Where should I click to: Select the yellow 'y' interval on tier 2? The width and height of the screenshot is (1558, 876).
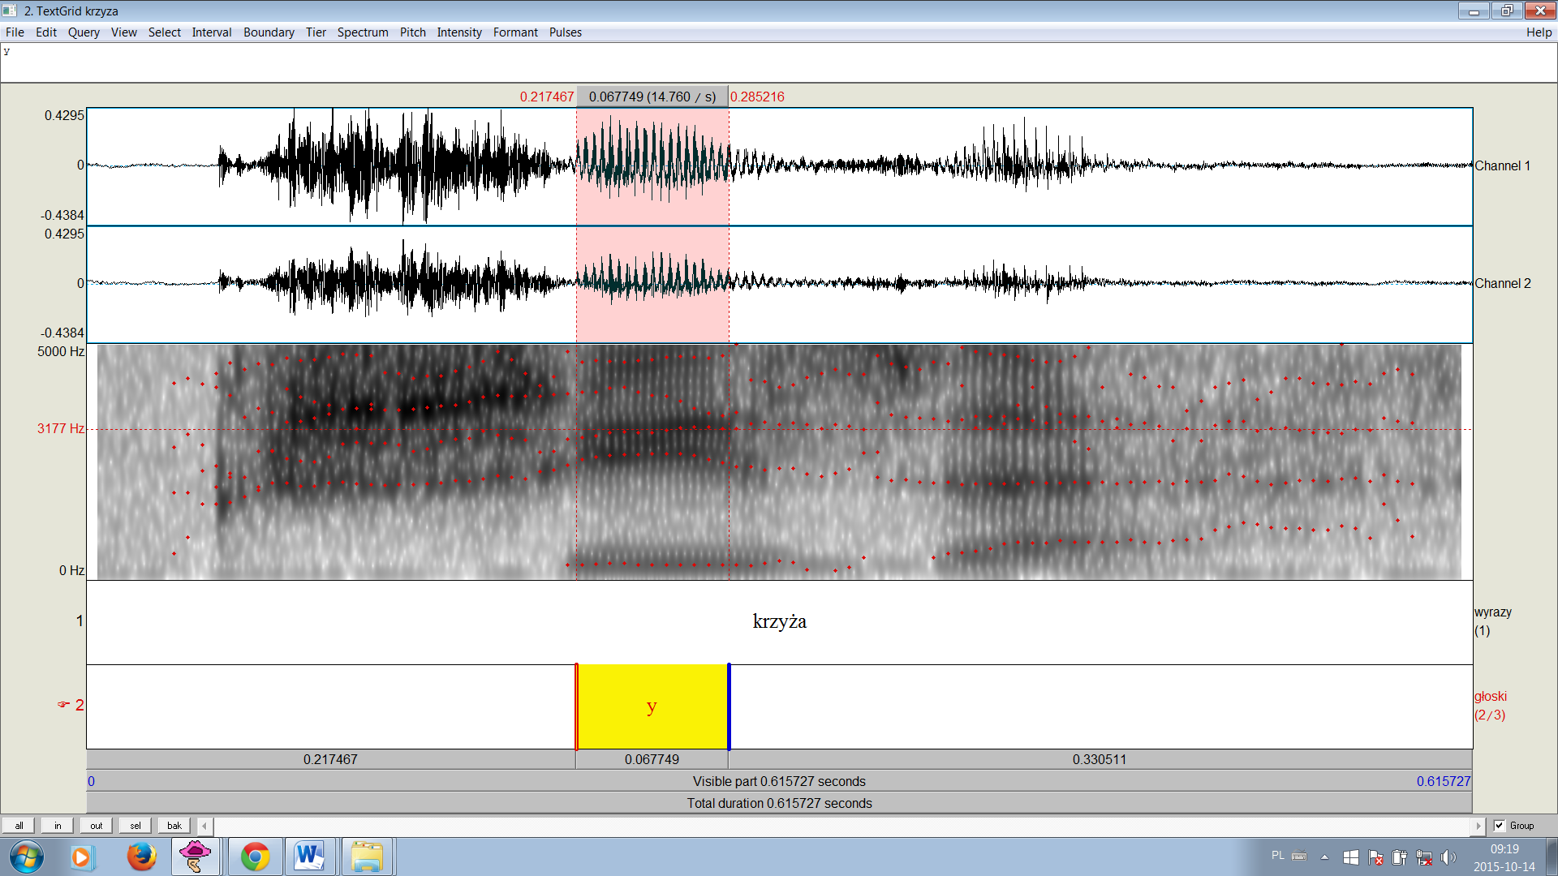(x=652, y=706)
